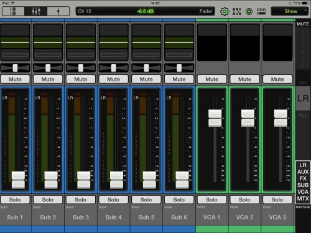Mute VCA 1 channel
This screenshot has height=233, width=311.
tap(212, 80)
